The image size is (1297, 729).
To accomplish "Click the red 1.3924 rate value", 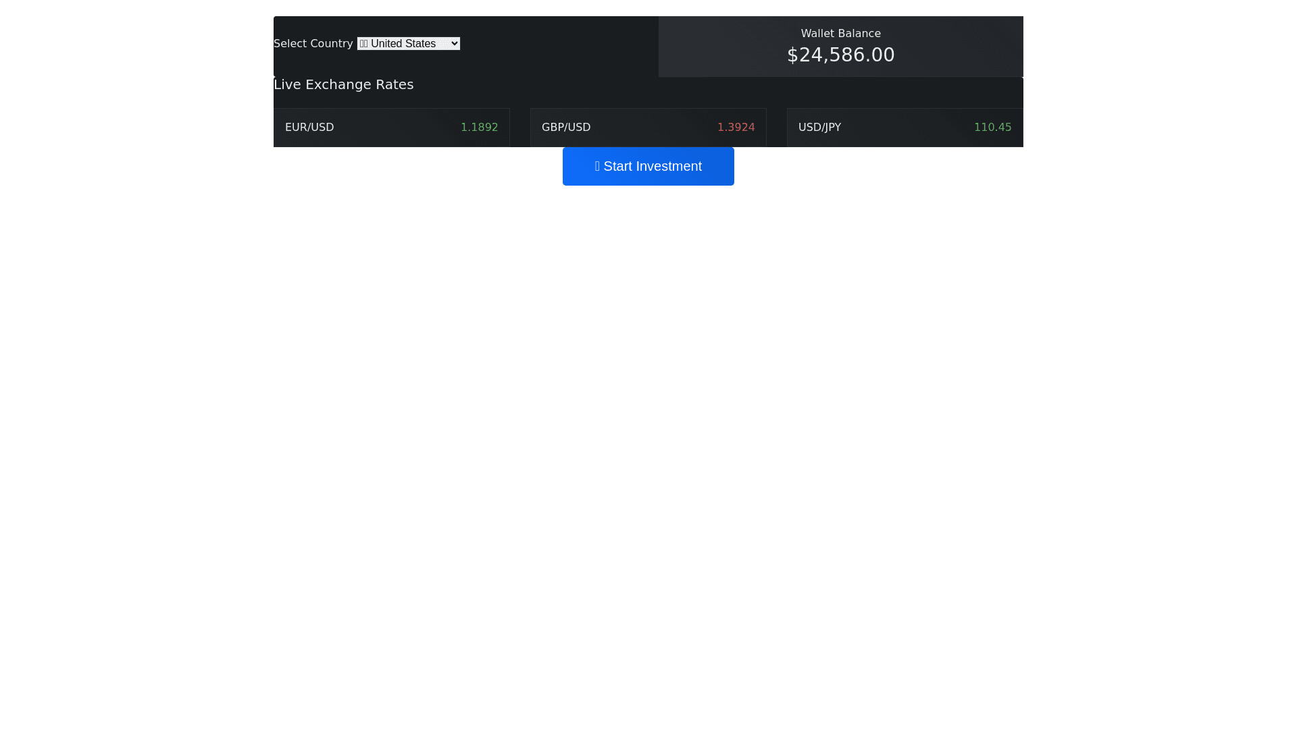I will [x=736, y=127].
